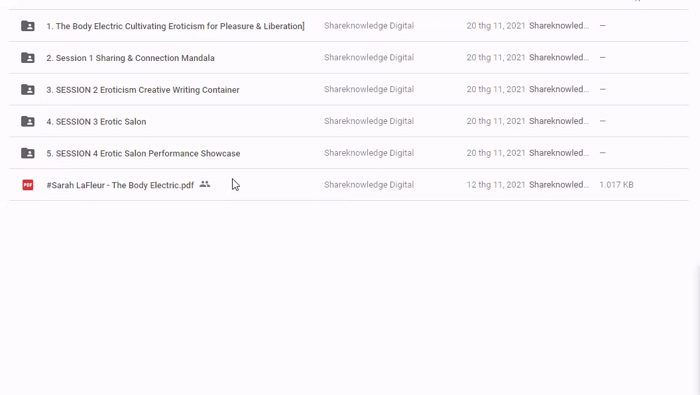Viewport: 700px width, 395px height.
Task: Open Session 1 Sharing & Connection Mandala folder
Action: (131, 58)
